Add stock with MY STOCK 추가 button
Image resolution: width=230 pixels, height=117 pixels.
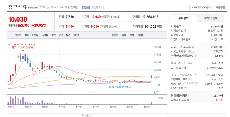pos(201,7)
